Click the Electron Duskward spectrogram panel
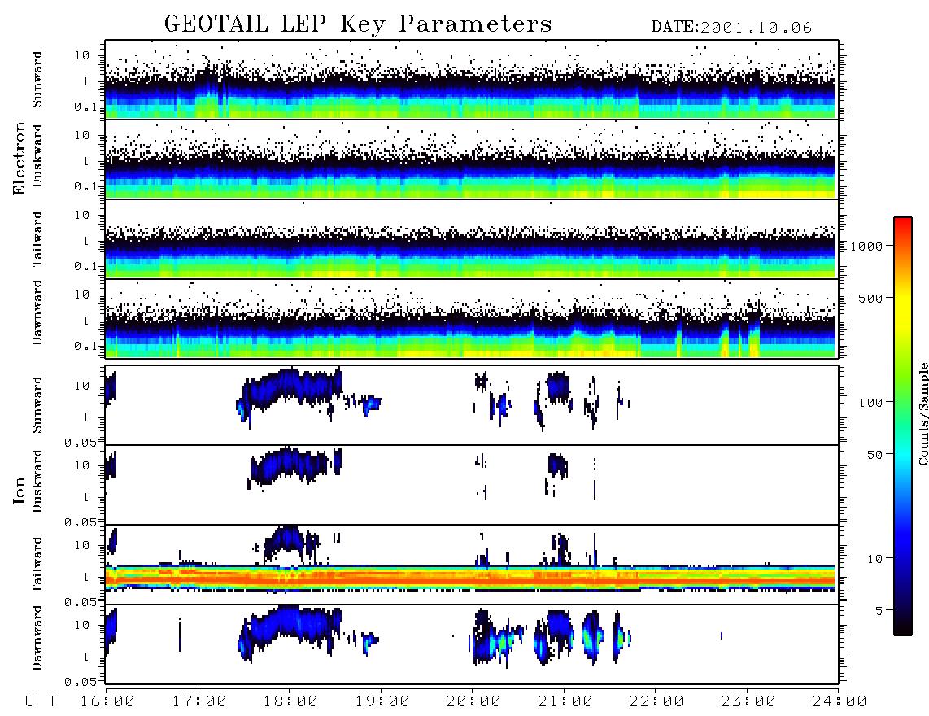This screenshot has width=929, height=716. (x=472, y=159)
